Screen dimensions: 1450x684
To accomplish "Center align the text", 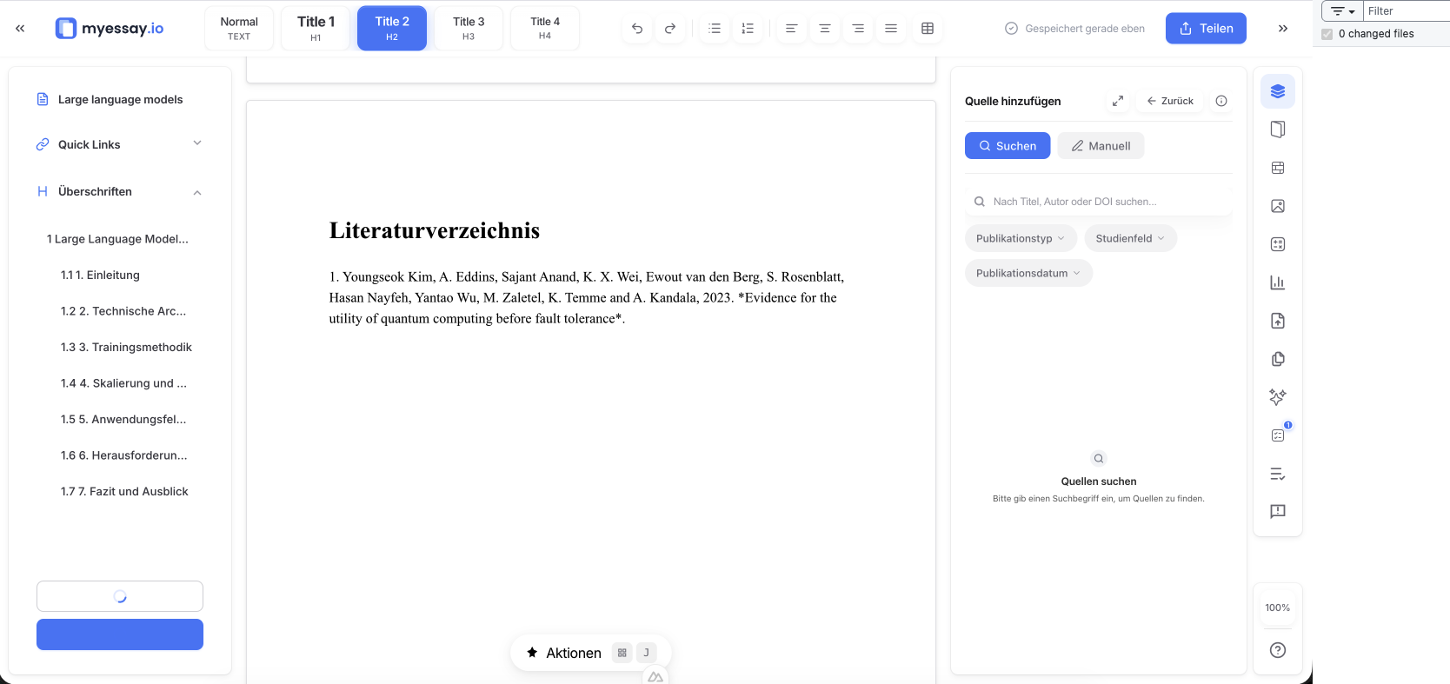I will [x=824, y=29].
